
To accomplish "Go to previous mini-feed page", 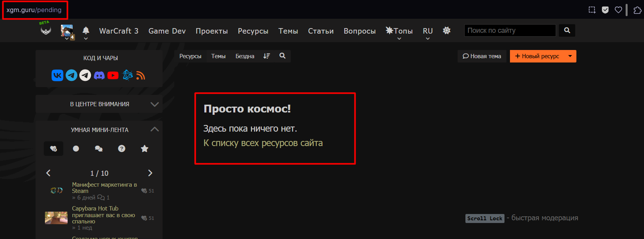I will [48, 173].
